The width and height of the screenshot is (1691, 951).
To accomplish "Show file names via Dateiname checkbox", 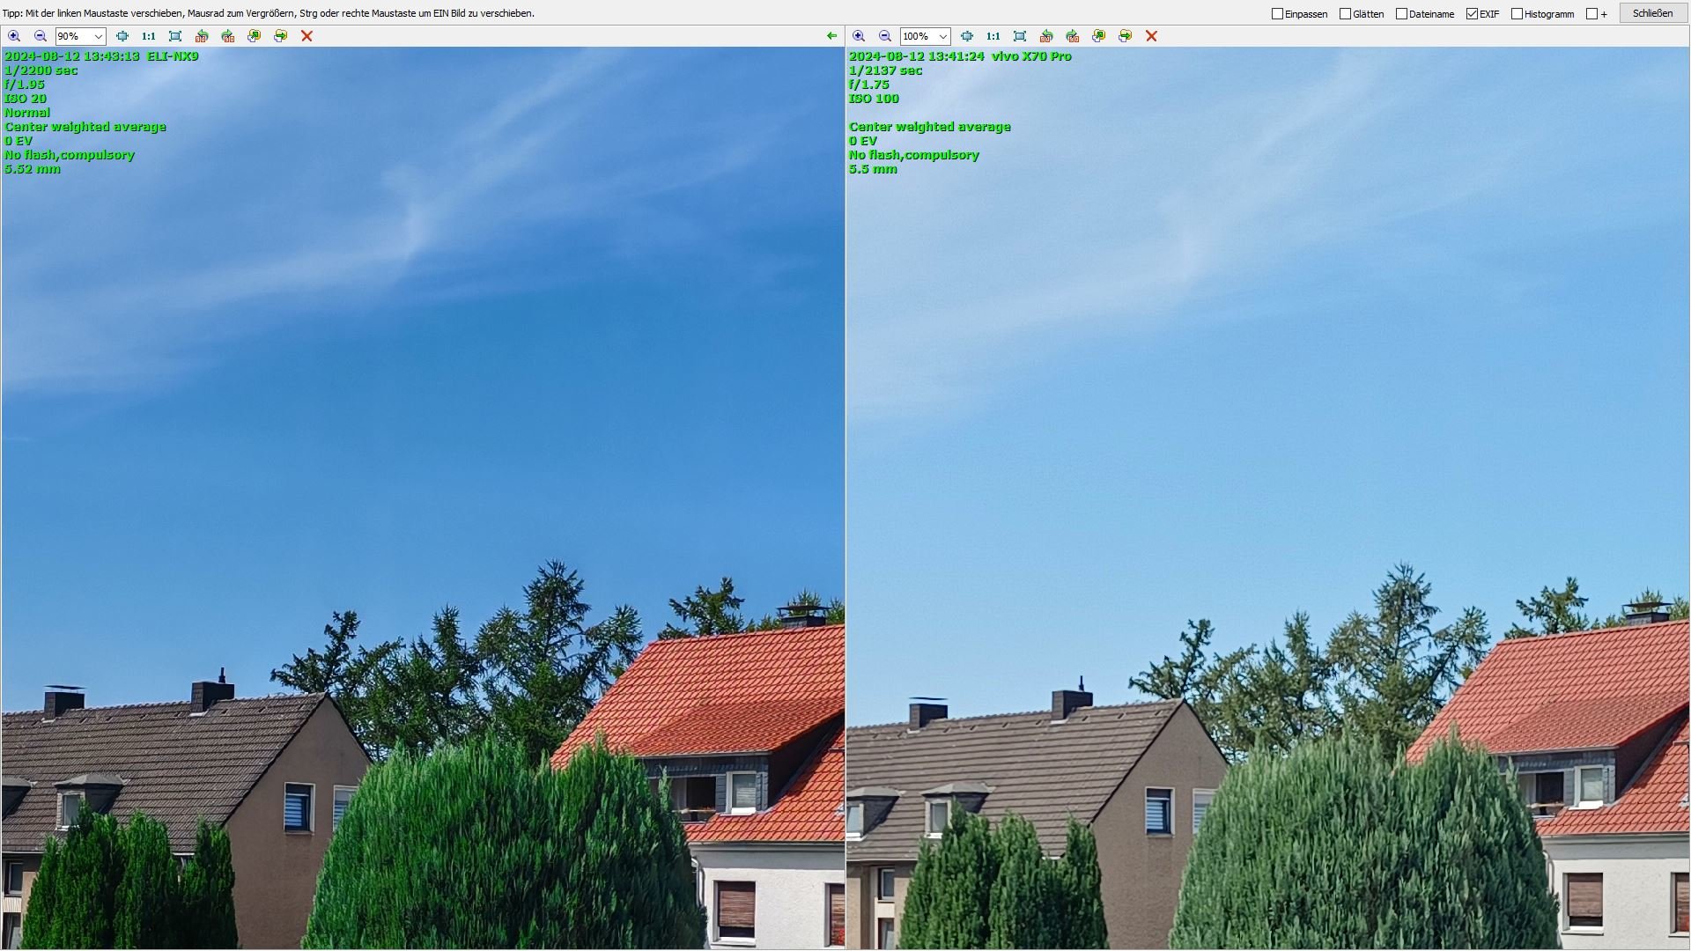I will [x=1402, y=14].
